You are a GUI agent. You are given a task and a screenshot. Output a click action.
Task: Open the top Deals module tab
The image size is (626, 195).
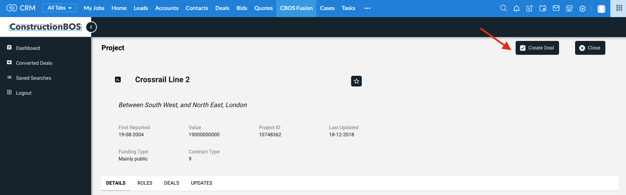coord(222,8)
